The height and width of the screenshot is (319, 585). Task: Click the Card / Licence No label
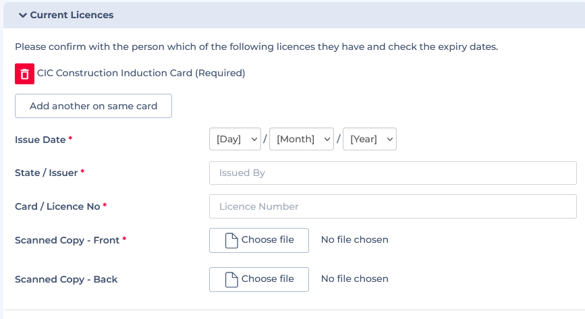point(57,206)
